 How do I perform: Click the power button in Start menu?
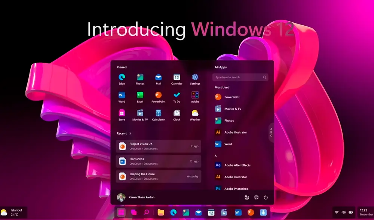point(266,197)
